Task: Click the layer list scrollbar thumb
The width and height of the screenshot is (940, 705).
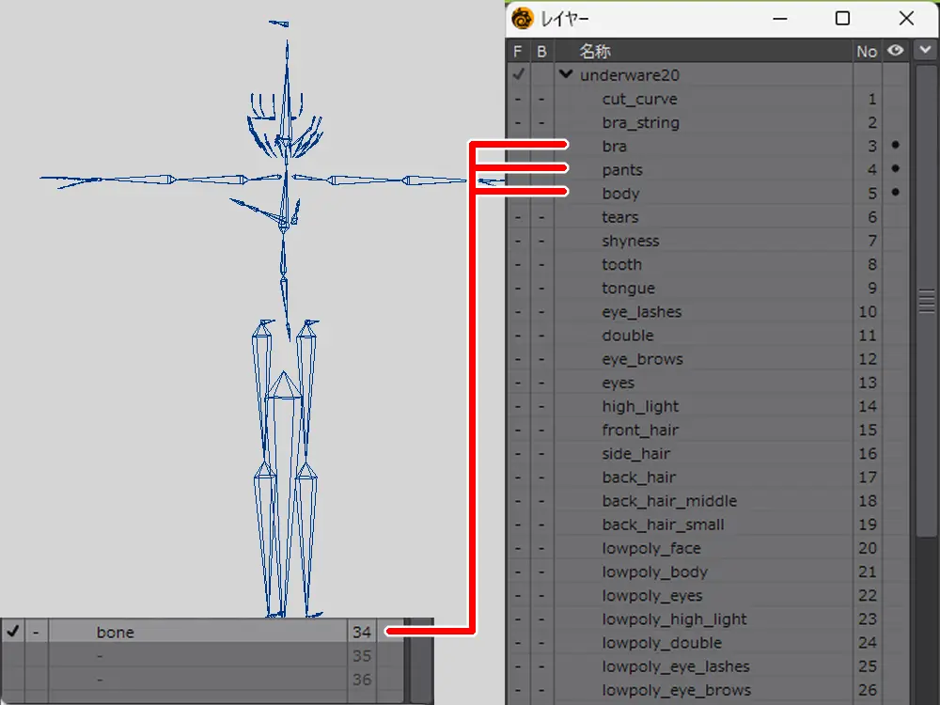Action: click(926, 301)
